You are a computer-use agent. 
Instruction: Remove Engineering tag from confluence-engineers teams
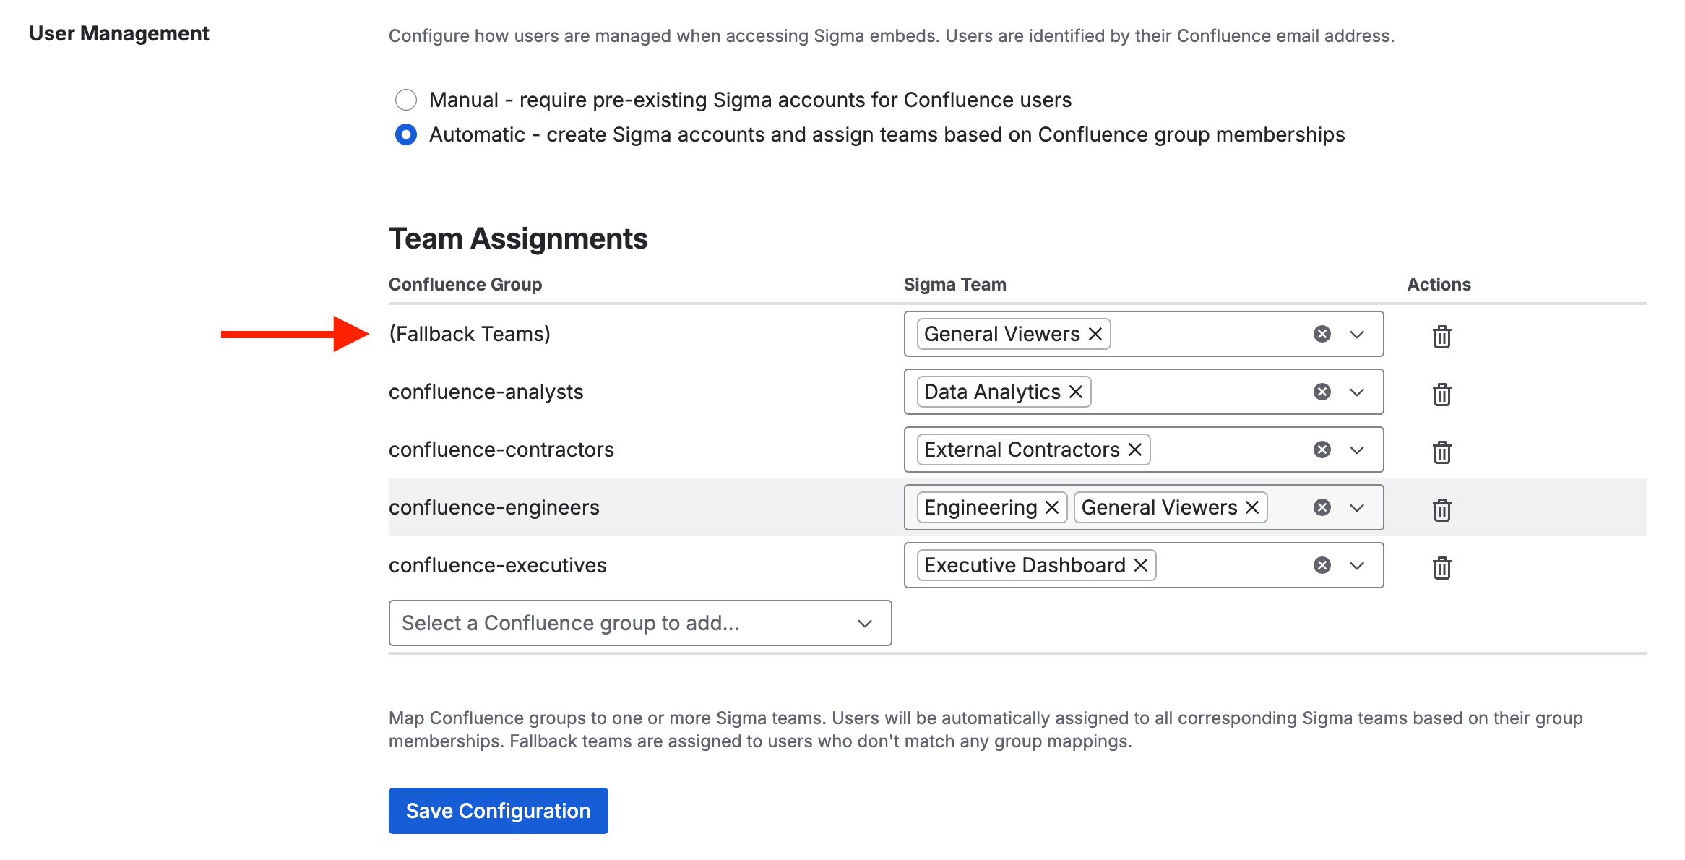coord(1052,507)
